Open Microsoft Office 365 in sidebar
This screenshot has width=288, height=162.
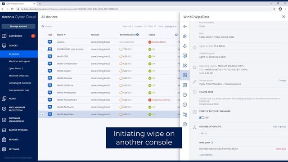click(x=19, y=76)
